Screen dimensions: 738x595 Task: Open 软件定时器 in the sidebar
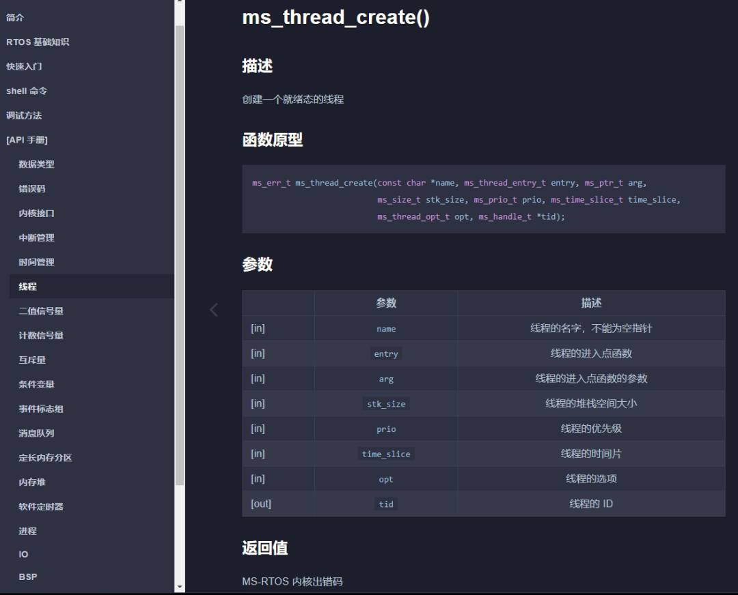point(41,507)
